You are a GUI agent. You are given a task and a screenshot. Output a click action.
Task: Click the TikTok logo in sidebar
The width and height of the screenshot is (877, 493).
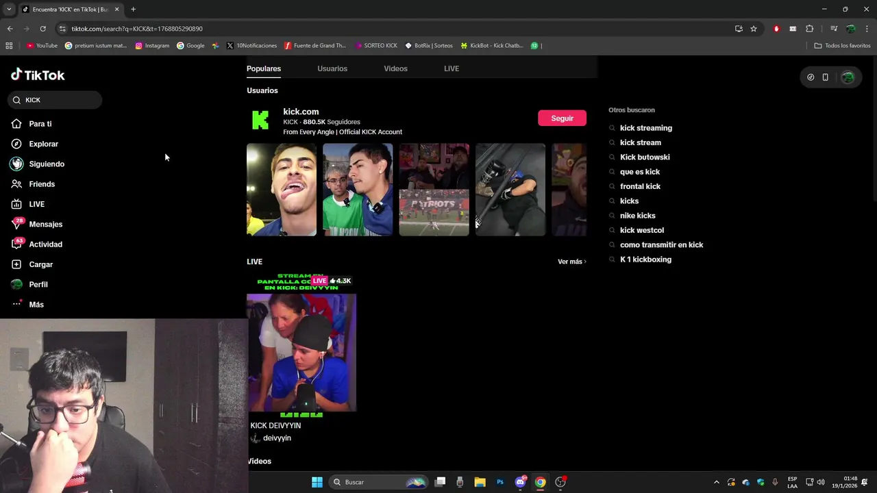38,75
